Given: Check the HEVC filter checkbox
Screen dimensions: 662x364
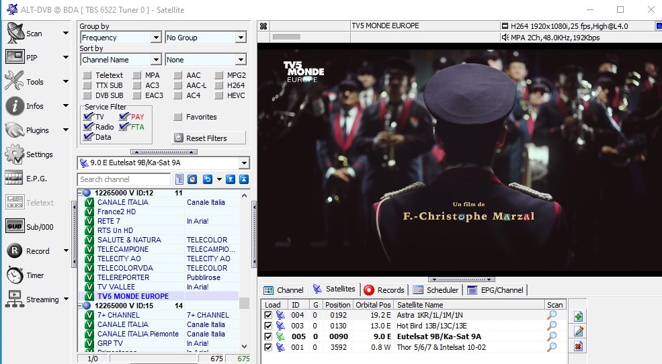Looking at the screenshot, I should (x=218, y=95).
